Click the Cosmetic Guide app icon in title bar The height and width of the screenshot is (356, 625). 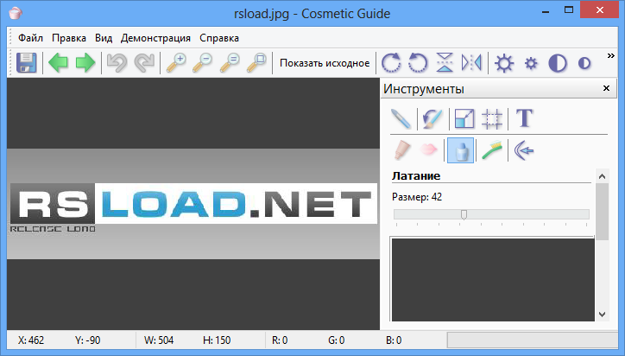coord(16,13)
